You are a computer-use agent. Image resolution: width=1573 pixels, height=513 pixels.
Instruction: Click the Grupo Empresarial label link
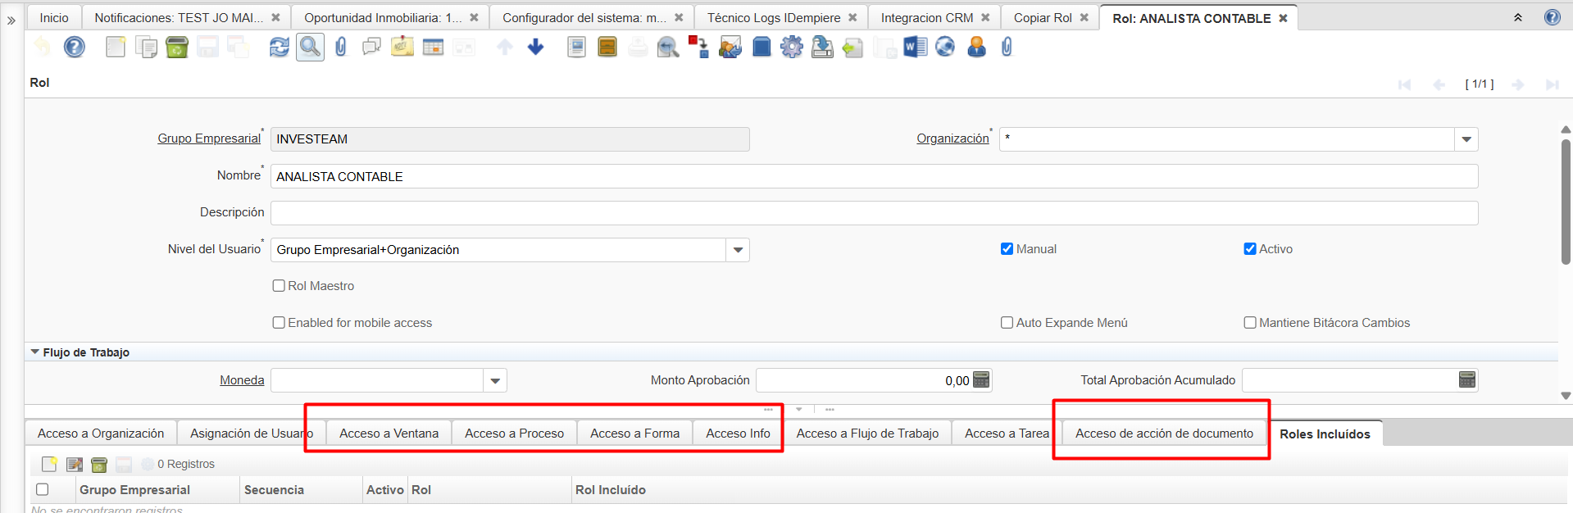click(208, 138)
